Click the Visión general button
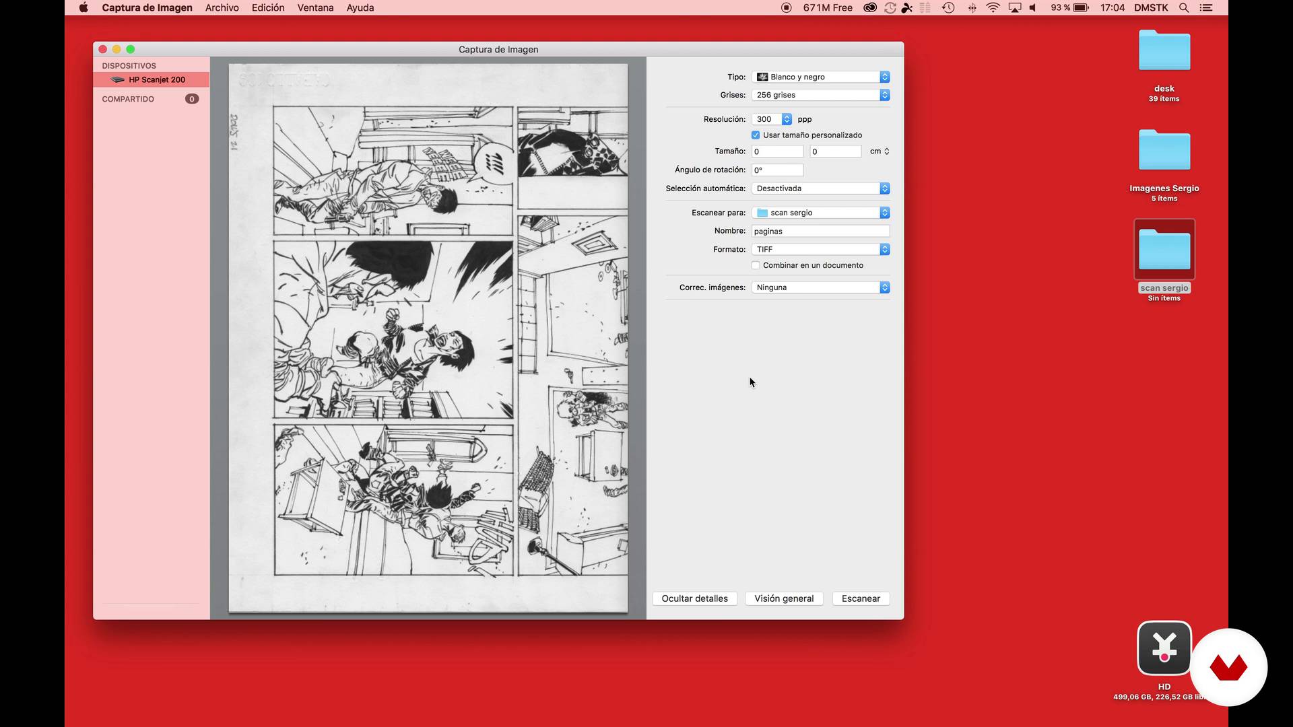Viewport: 1293px width, 727px height. tap(784, 598)
